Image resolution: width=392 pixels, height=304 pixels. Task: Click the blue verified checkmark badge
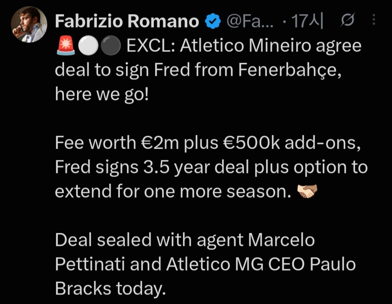click(x=213, y=21)
